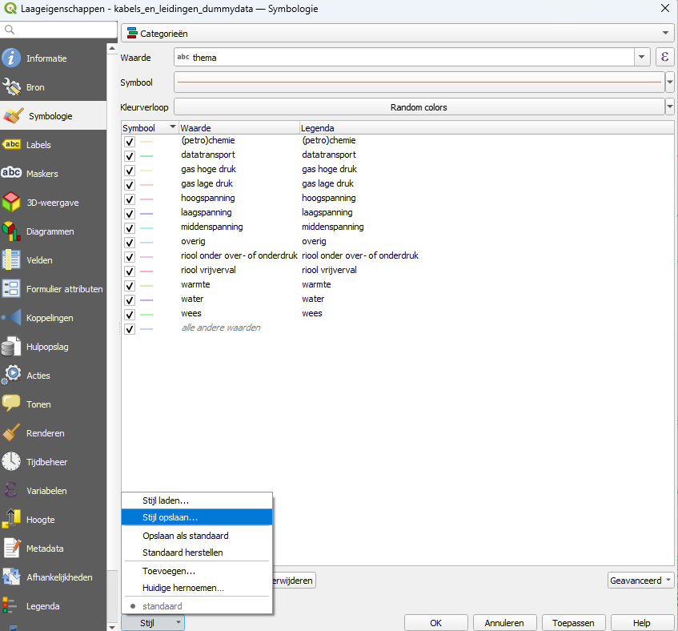Click the sidebar scroll up arrow
The image size is (678, 631).
112,48
